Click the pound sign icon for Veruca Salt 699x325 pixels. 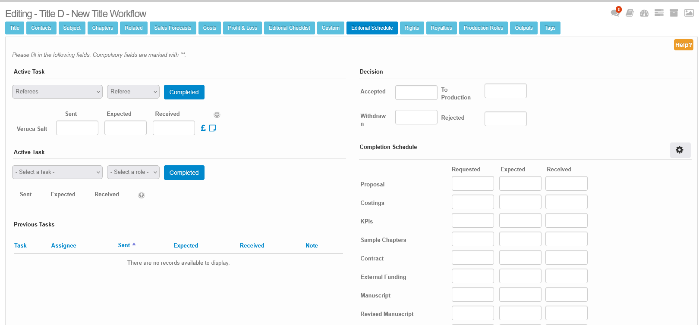[x=203, y=128]
